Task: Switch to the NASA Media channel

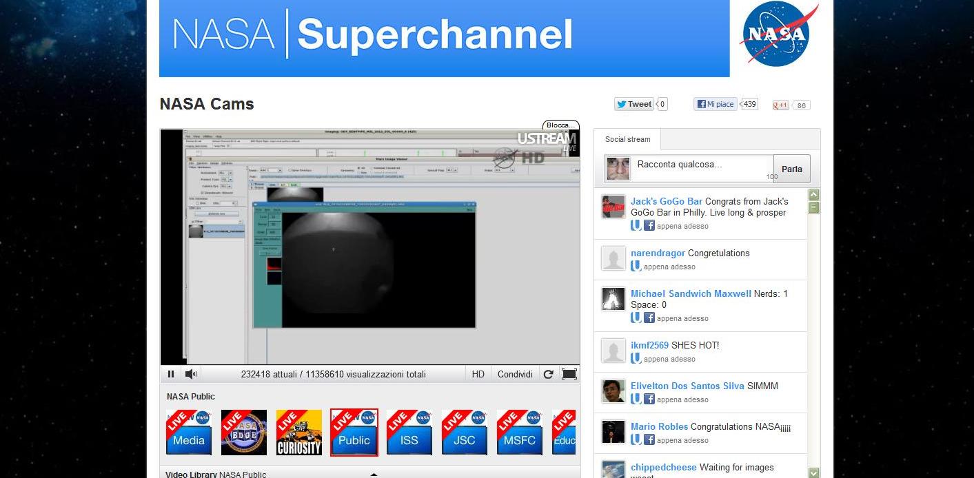Action: (189, 433)
